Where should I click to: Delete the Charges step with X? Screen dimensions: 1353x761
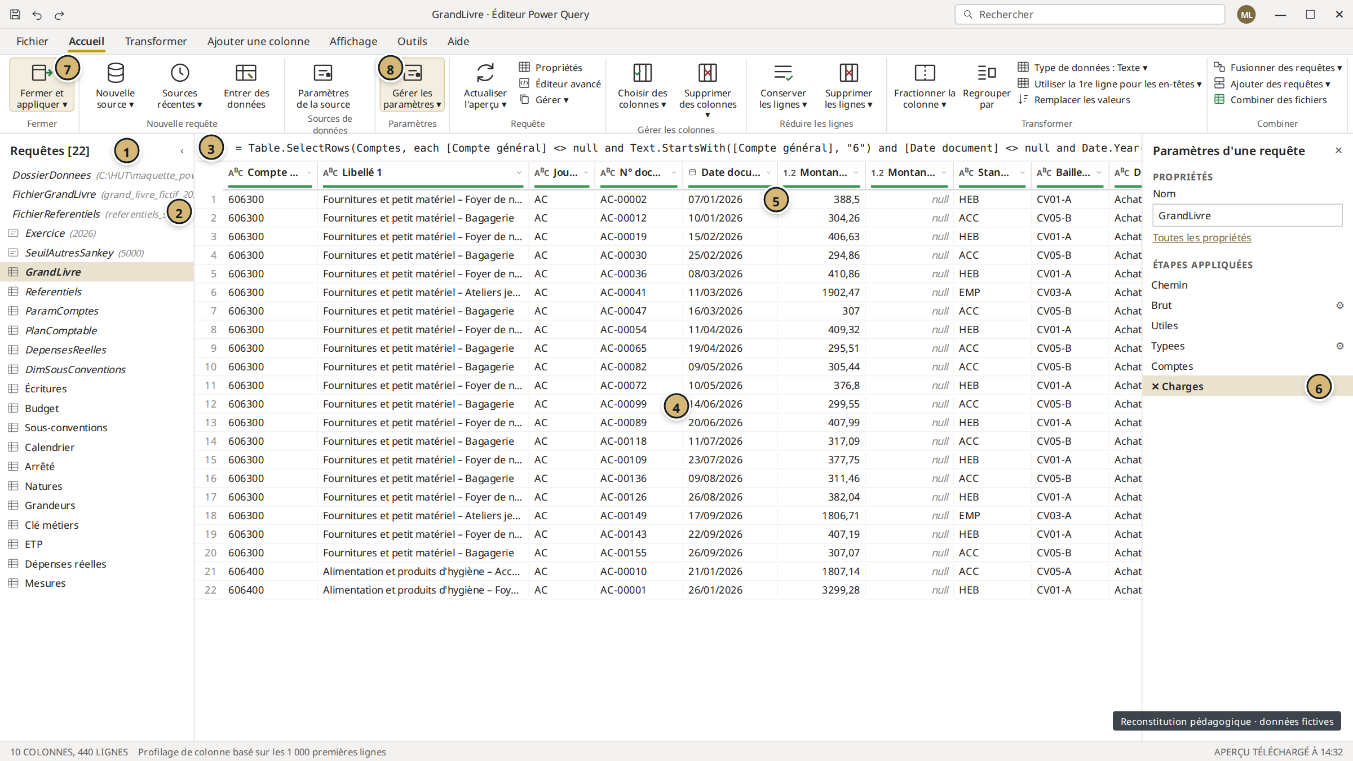pyautogui.click(x=1155, y=387)
